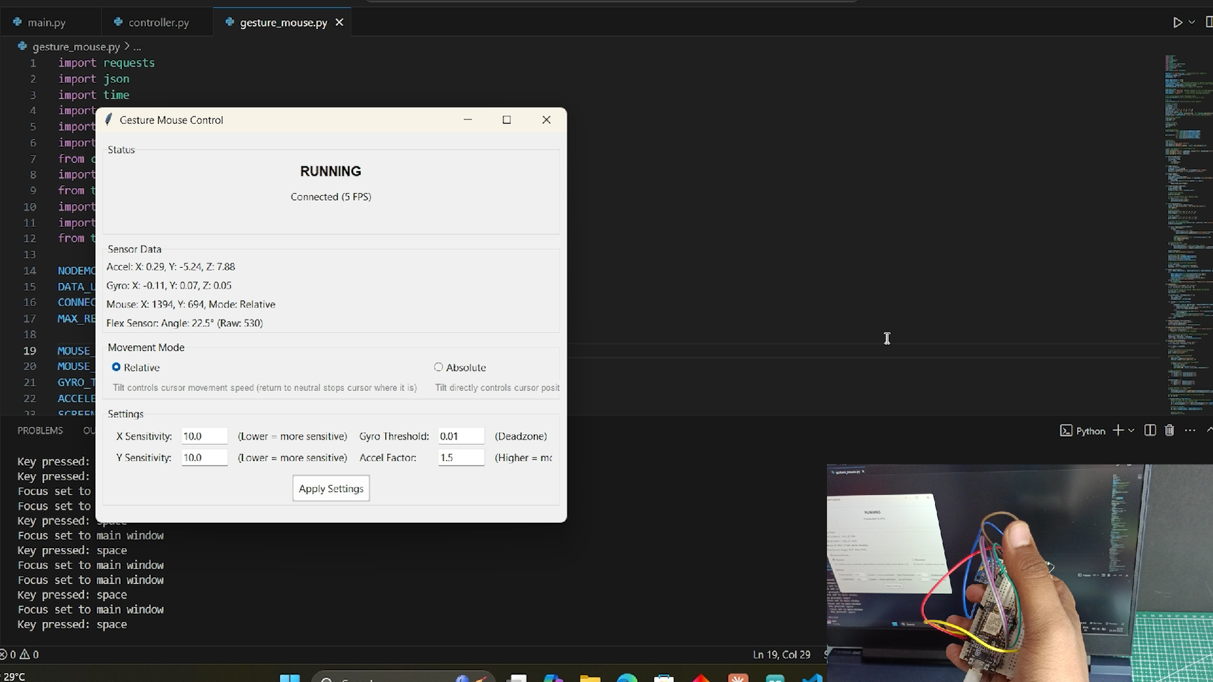Expand the breadcrumb ellipsis after gesture_mouse.py
Image resolution: width=1213 pixels, height=682 pixels.
137,47
